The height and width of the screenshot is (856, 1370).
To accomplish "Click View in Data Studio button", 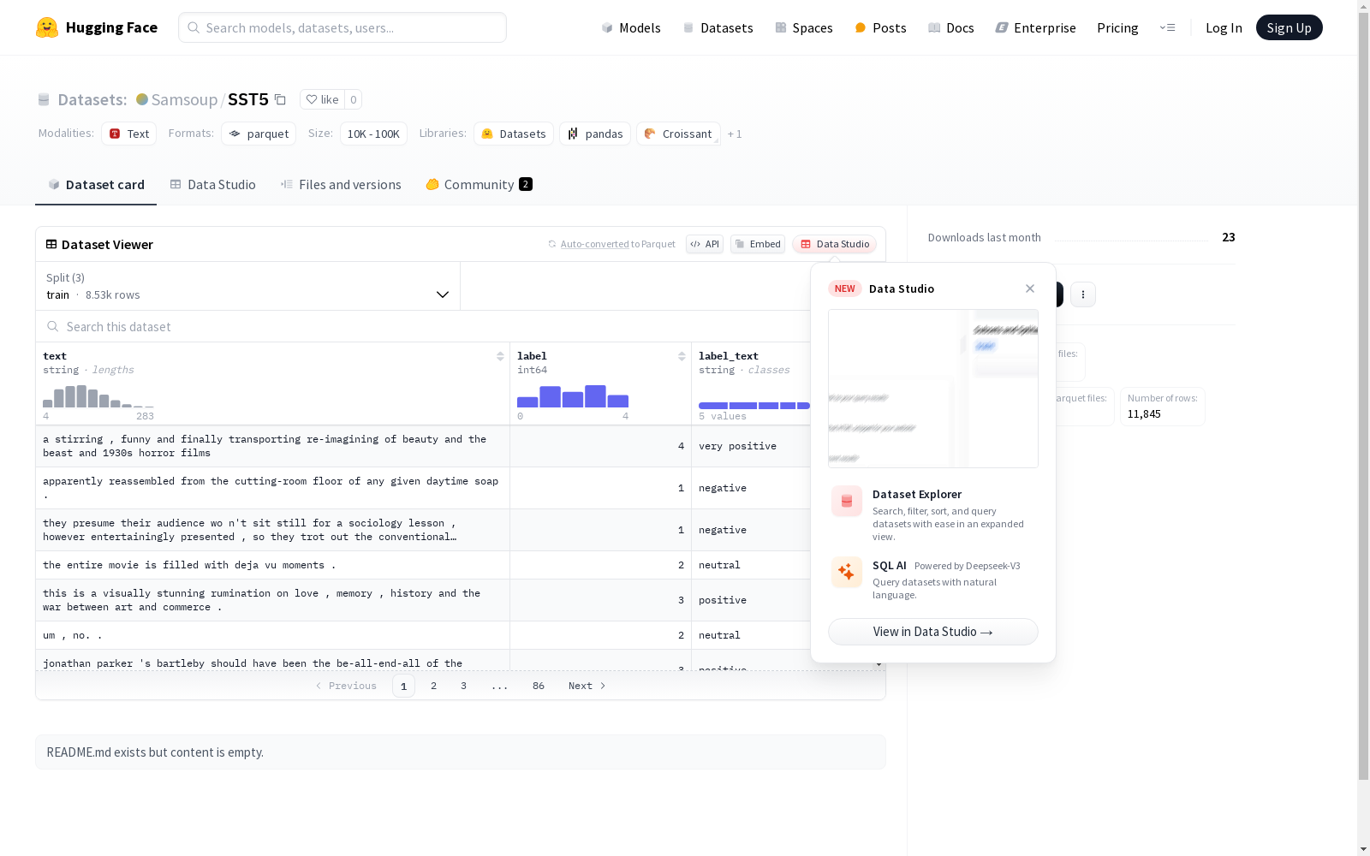I will coord(933,632).
